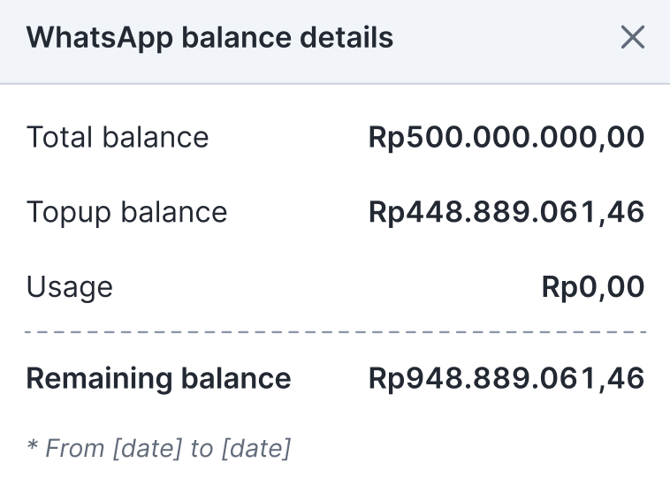Close the WhatsApp balance details panel

[x=633, y=37]
